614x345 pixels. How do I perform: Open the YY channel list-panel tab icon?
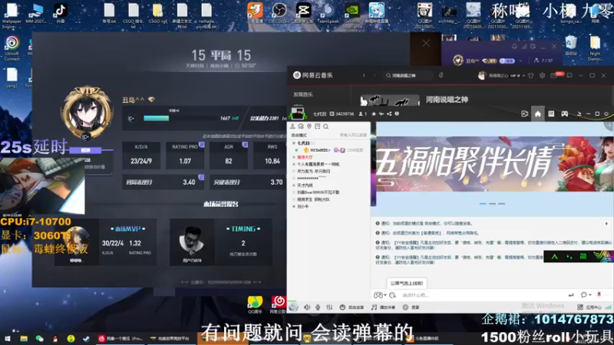tap(551, 113)
